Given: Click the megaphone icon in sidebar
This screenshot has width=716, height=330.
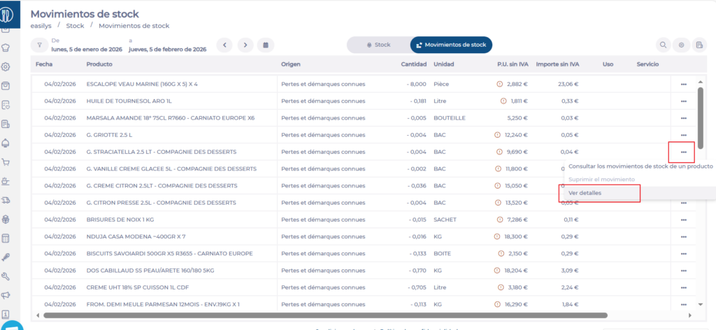Looking at the screenshot, I should point(6,295).
